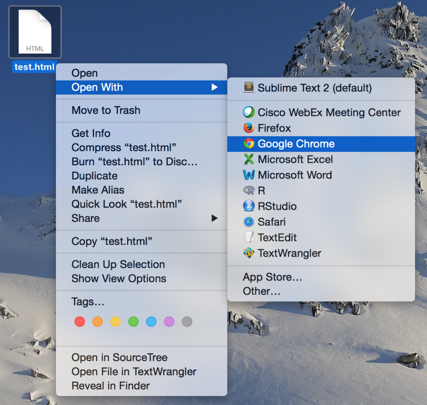Click the test.html filename label

(x=34, y=67)
